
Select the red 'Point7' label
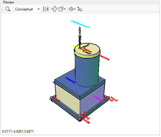click(114, 99)
